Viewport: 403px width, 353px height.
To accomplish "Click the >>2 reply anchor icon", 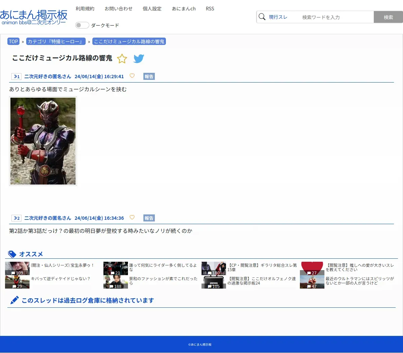I will point(16,218).
